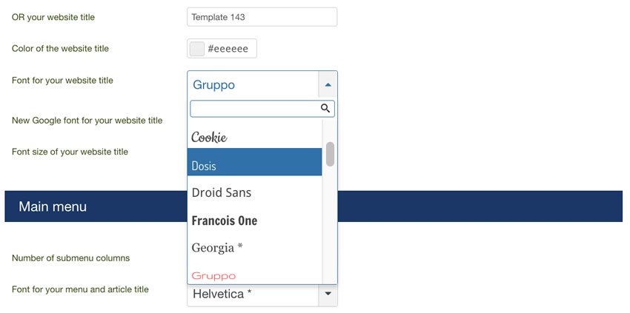
Task: Open the Helvetica * menu font selector
Action: point(262,295)
